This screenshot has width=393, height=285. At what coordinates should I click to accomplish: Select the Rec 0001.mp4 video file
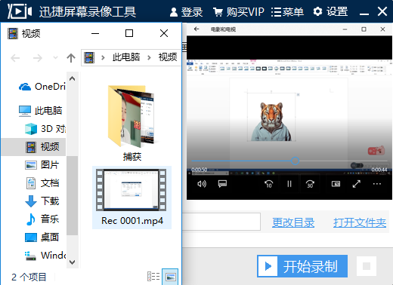click(x=132, y=198)
